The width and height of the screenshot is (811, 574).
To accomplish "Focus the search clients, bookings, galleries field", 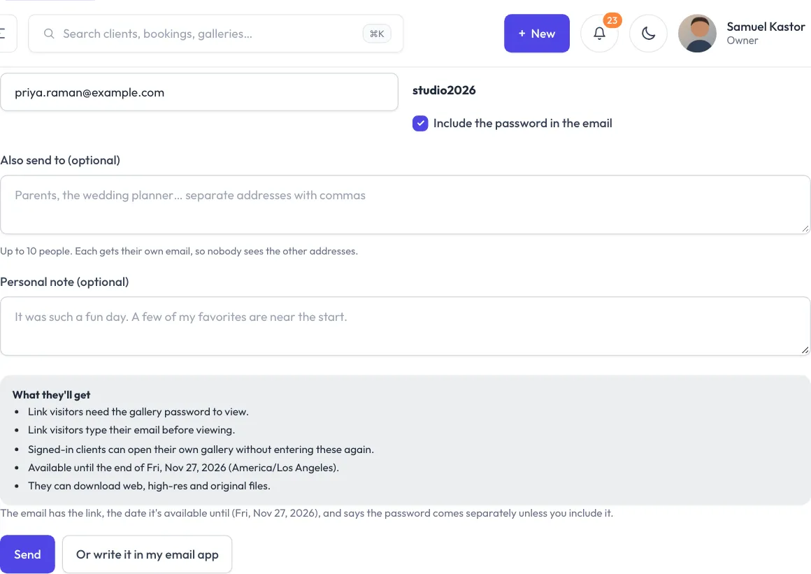I will click(215, 34).
